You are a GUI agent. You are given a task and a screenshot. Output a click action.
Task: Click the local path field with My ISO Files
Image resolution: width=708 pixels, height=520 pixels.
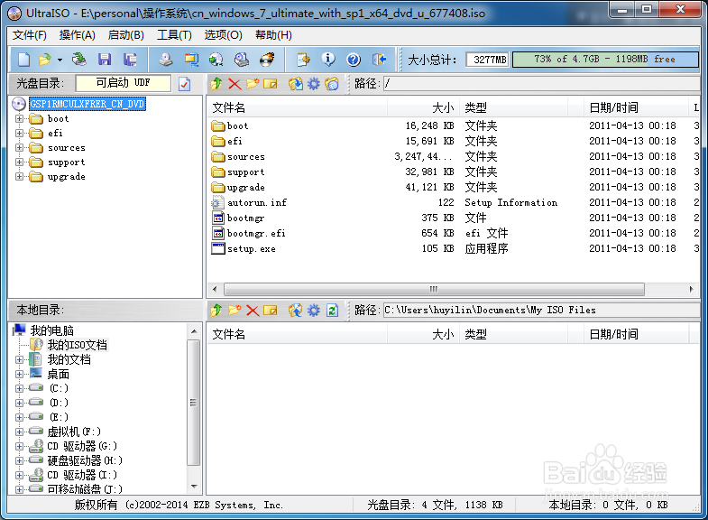[542, 311]
